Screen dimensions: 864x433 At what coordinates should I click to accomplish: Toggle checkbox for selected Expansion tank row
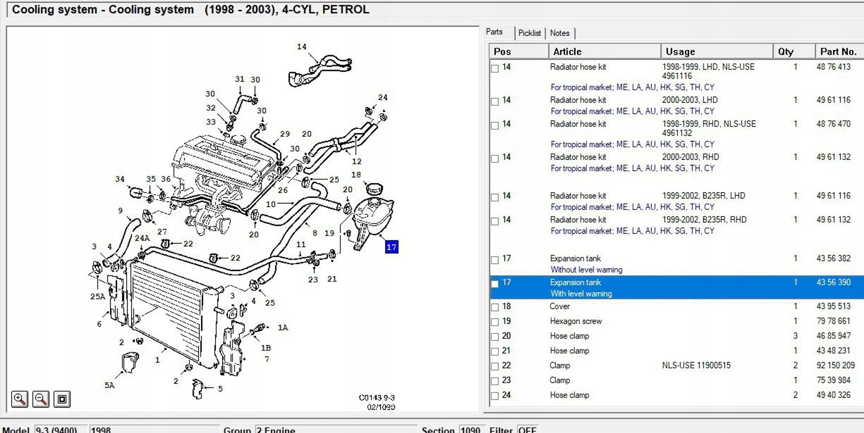click(495, 283)
